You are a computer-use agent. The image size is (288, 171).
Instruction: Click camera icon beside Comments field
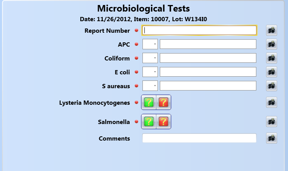(271, 138)
